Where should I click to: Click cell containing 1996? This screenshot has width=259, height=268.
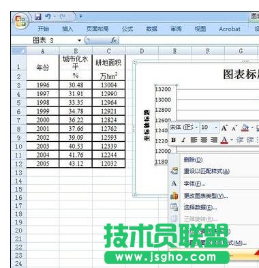click(x=43, y=85)
